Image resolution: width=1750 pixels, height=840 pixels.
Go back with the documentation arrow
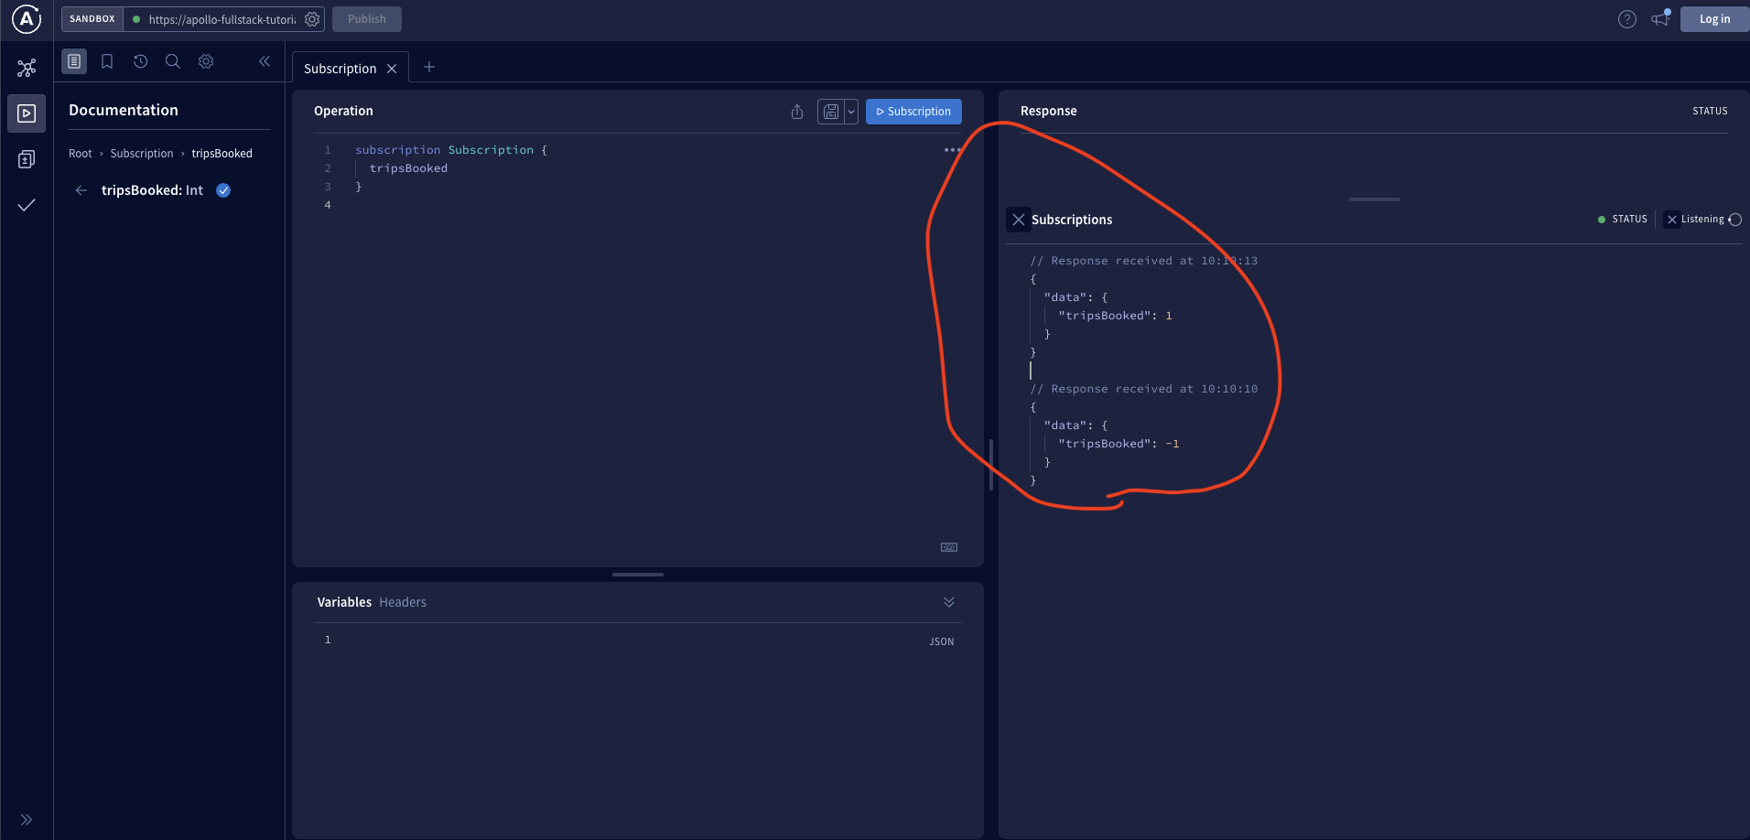click(81, 190)
